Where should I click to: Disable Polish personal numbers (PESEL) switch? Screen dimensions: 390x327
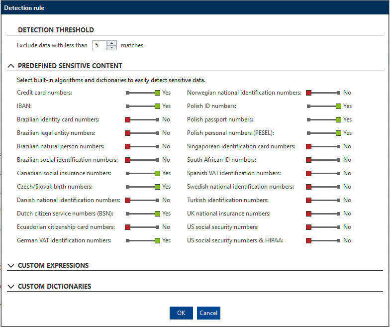(x=324, y=133)
